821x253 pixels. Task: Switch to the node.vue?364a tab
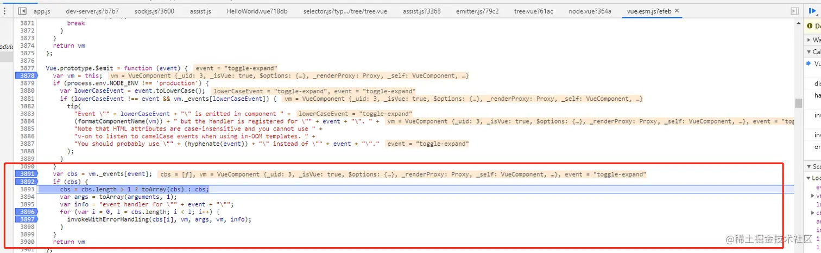(590, 11)
